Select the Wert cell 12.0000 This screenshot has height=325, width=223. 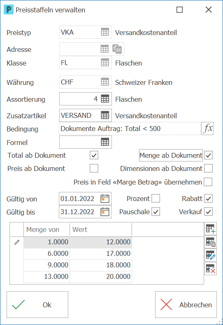101,242
